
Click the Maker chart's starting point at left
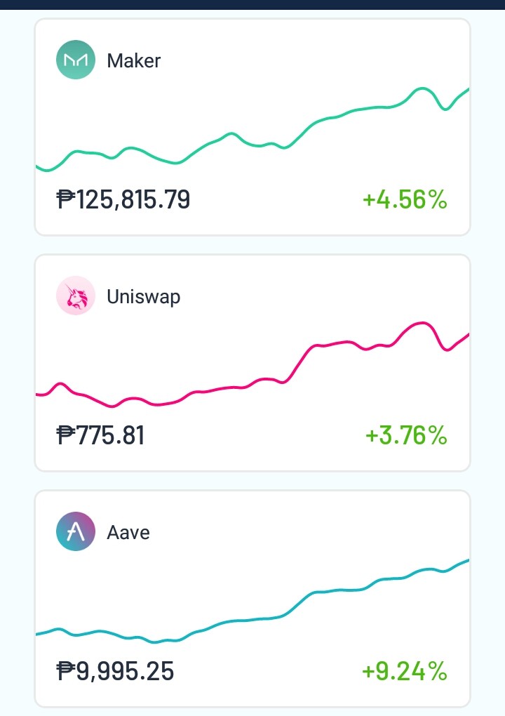tap(37, 167)
